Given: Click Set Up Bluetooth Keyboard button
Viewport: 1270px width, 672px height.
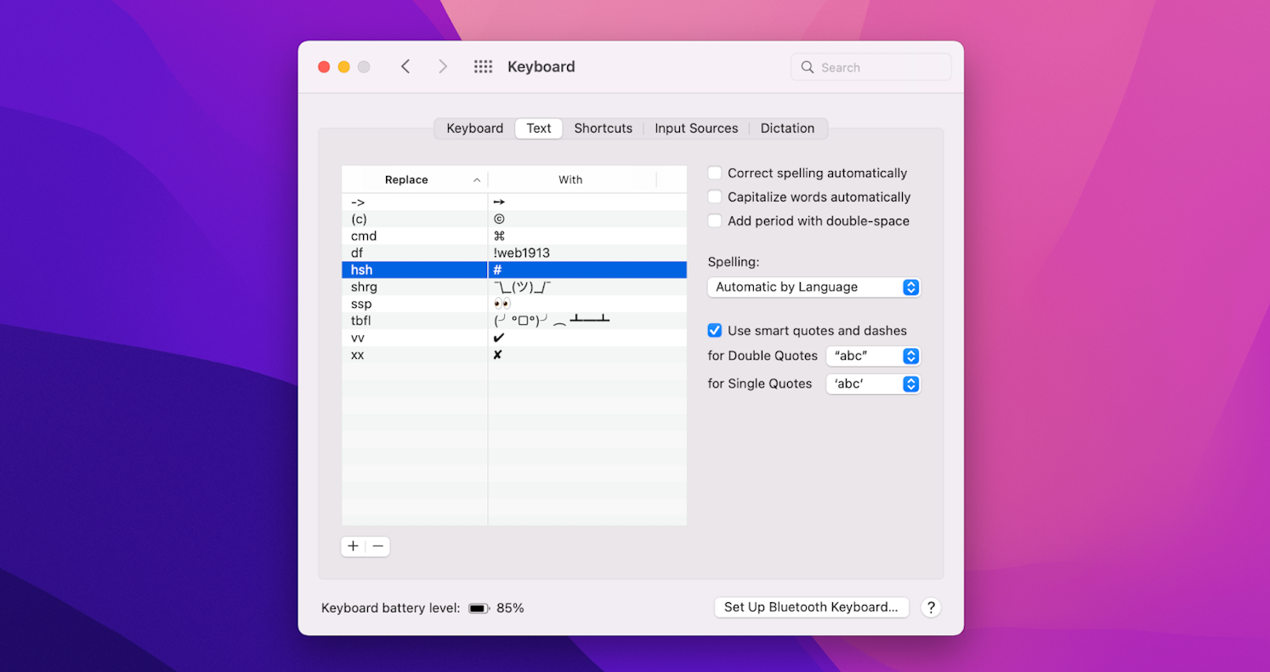Looking at the screenshot, I should tap(811, 607).
